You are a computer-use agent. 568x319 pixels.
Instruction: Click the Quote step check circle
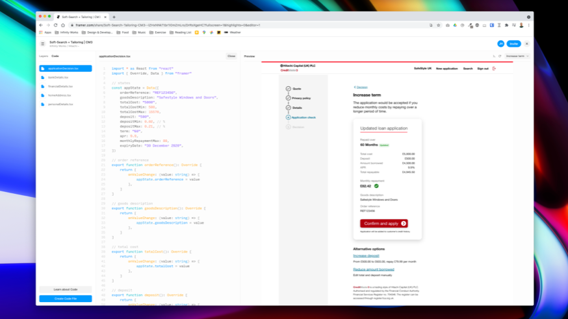pyautogui.click(x=288, y=88)
